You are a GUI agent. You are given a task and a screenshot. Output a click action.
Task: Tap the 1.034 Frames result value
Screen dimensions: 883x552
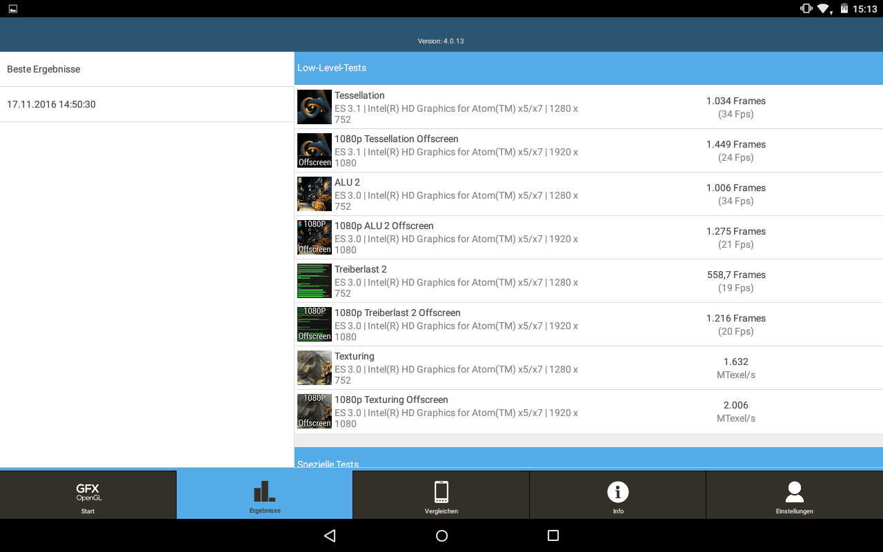pos(736,101)
